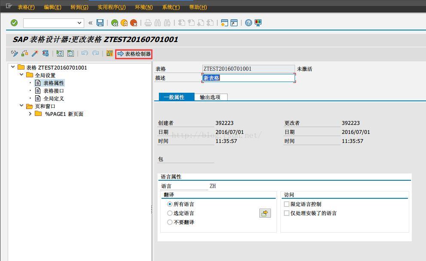The height and width of the screenshot is (261, 426).
Task: Switch to the 输出选项 tab
Action: click(210, 97)
